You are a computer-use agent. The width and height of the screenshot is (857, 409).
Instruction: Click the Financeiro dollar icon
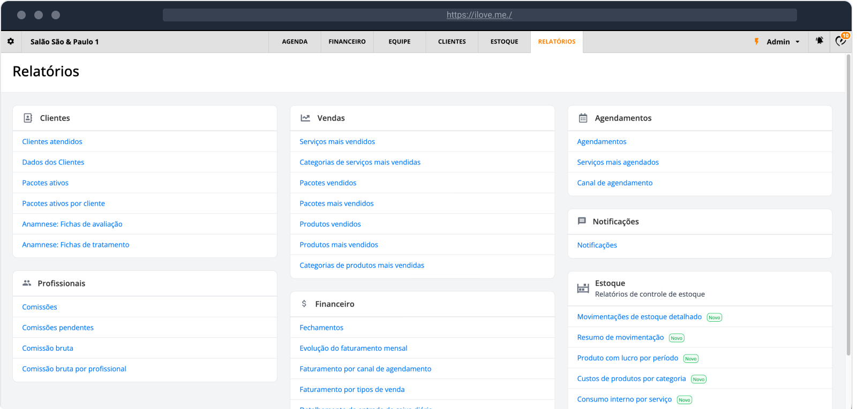coord(304,304)
